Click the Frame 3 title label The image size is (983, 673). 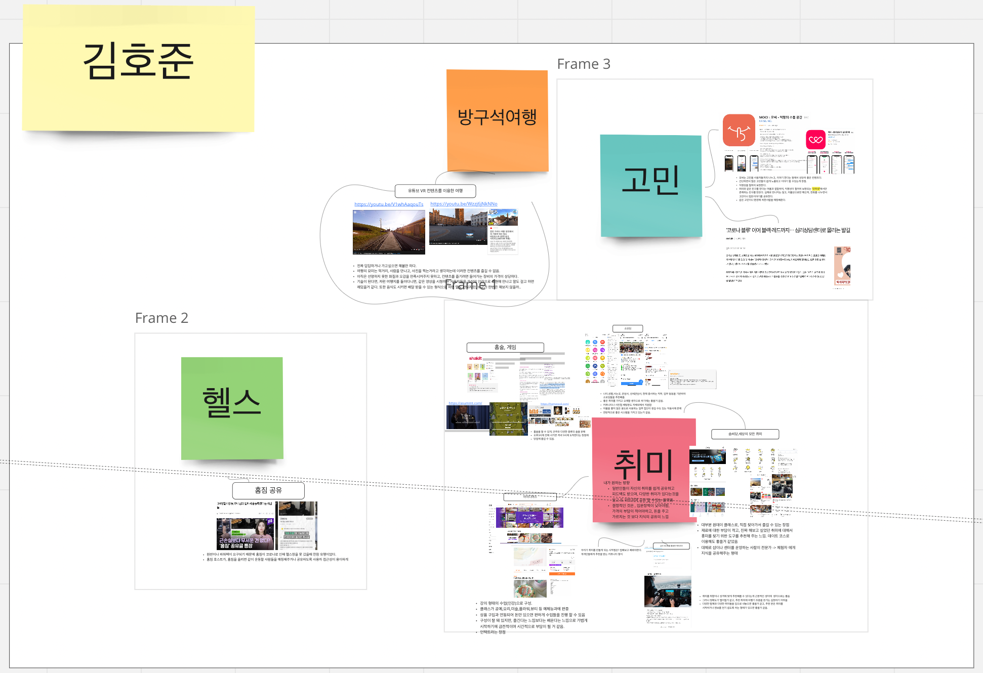coord(583,64)
